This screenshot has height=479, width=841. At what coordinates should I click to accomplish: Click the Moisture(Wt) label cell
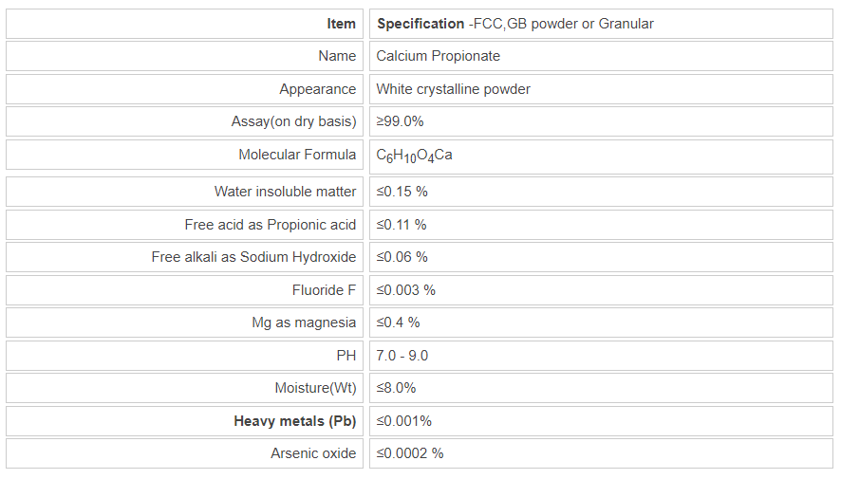(315, 388)
